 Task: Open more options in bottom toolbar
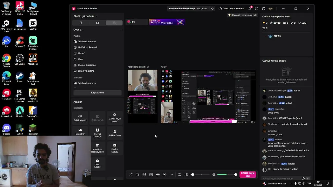pos(171,175)
